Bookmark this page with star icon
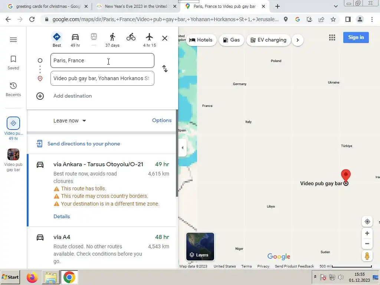This screenshot has height=285, width=380. click(x=333, y=19)
